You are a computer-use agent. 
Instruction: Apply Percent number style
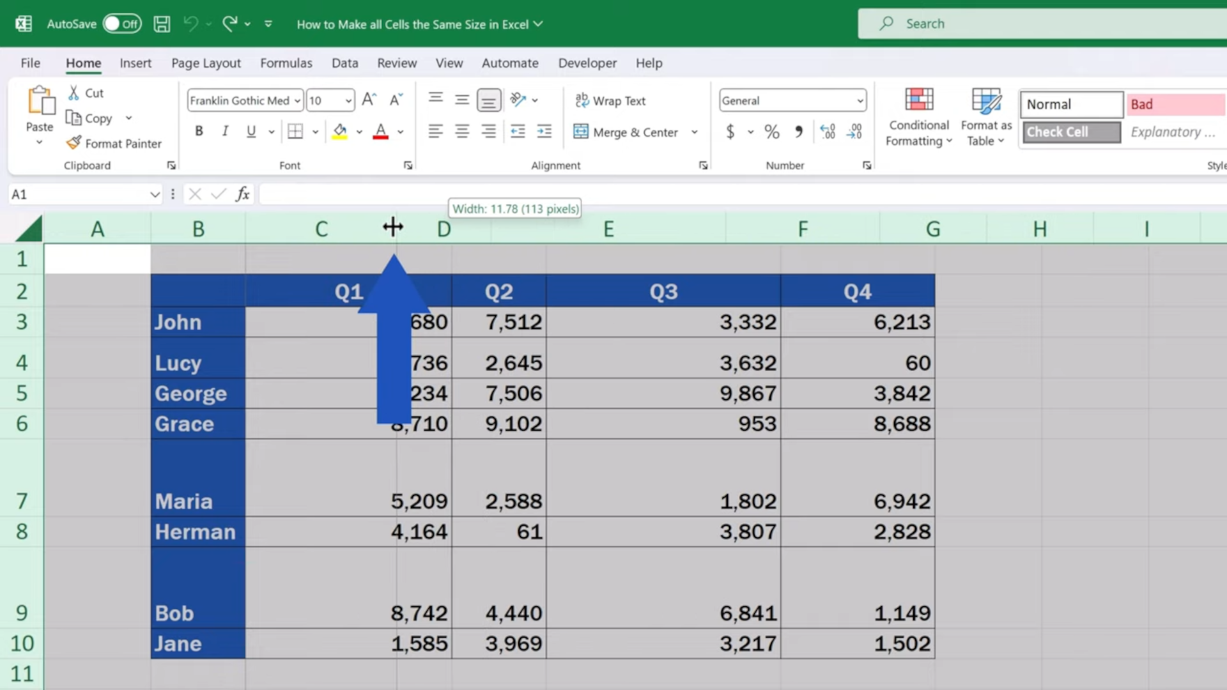771,132
